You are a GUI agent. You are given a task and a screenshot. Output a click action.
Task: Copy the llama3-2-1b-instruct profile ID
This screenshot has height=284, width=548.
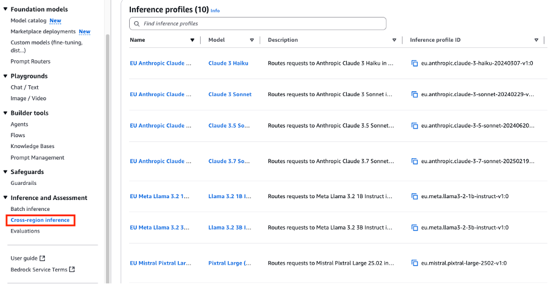click(x=415, y=196)
